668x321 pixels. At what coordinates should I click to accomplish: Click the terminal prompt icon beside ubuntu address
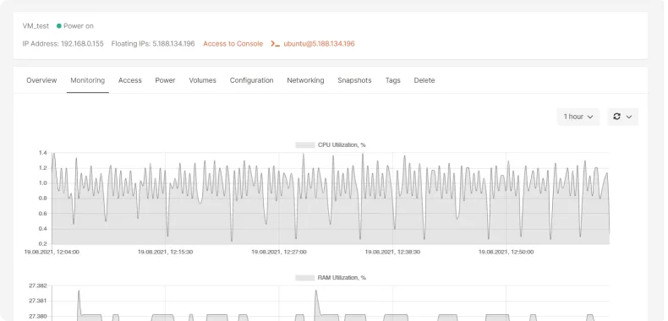tap(276, 44)
